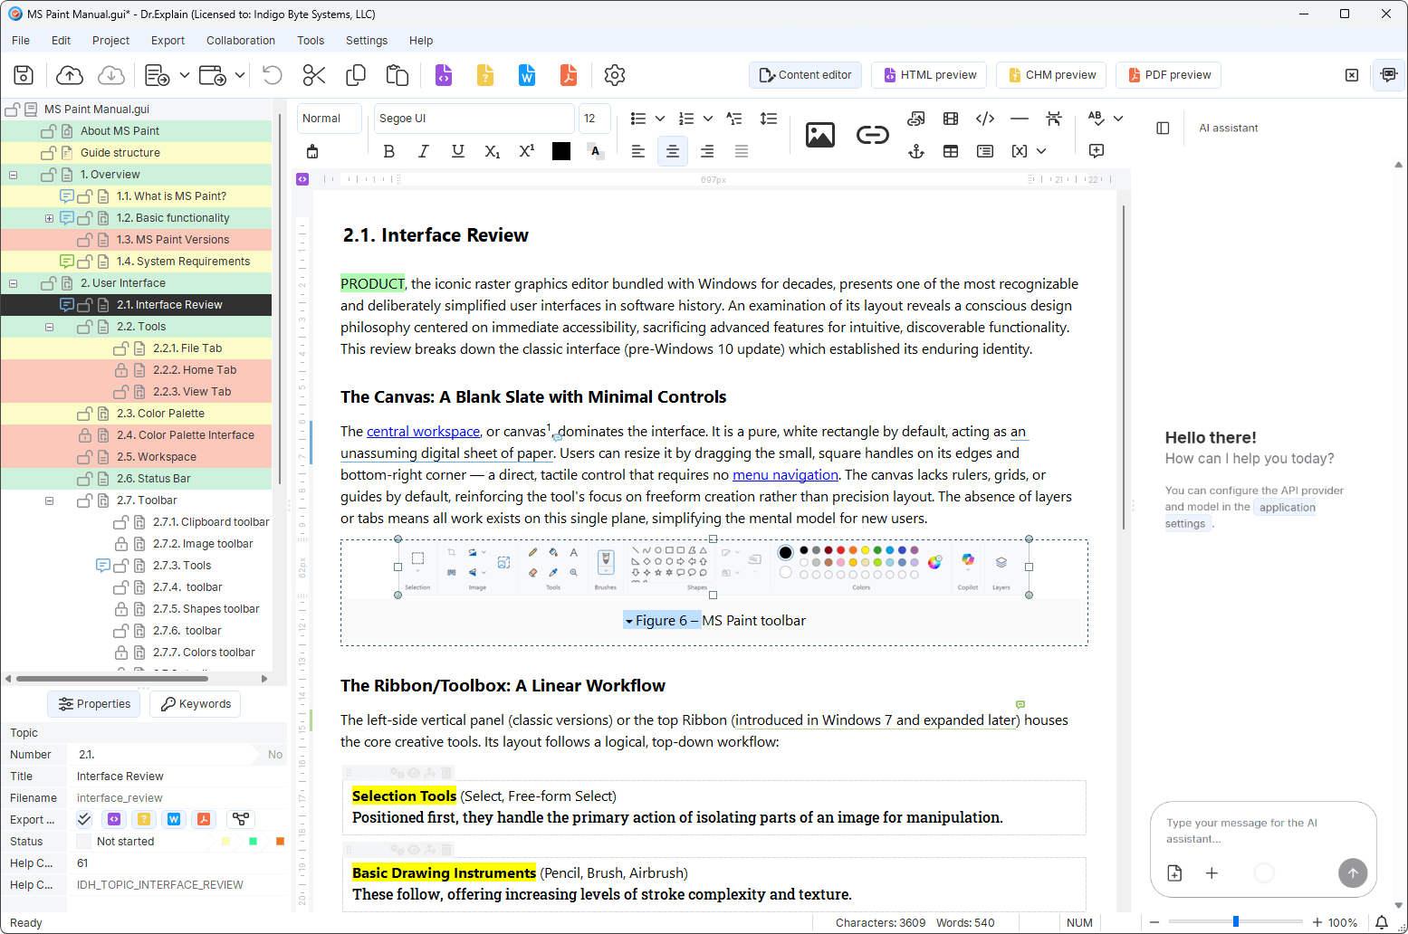The height and width of the screenshot is (934, 1408).
Task: Click the Cut scissors icon
Action: point(314,75)
